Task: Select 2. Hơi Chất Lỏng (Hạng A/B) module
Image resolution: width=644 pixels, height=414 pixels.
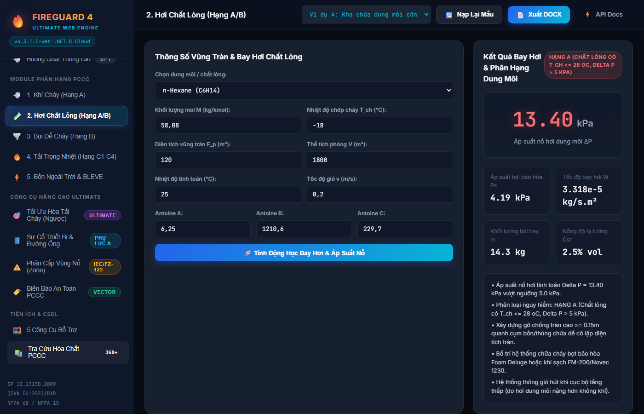Action: [66, 115]
